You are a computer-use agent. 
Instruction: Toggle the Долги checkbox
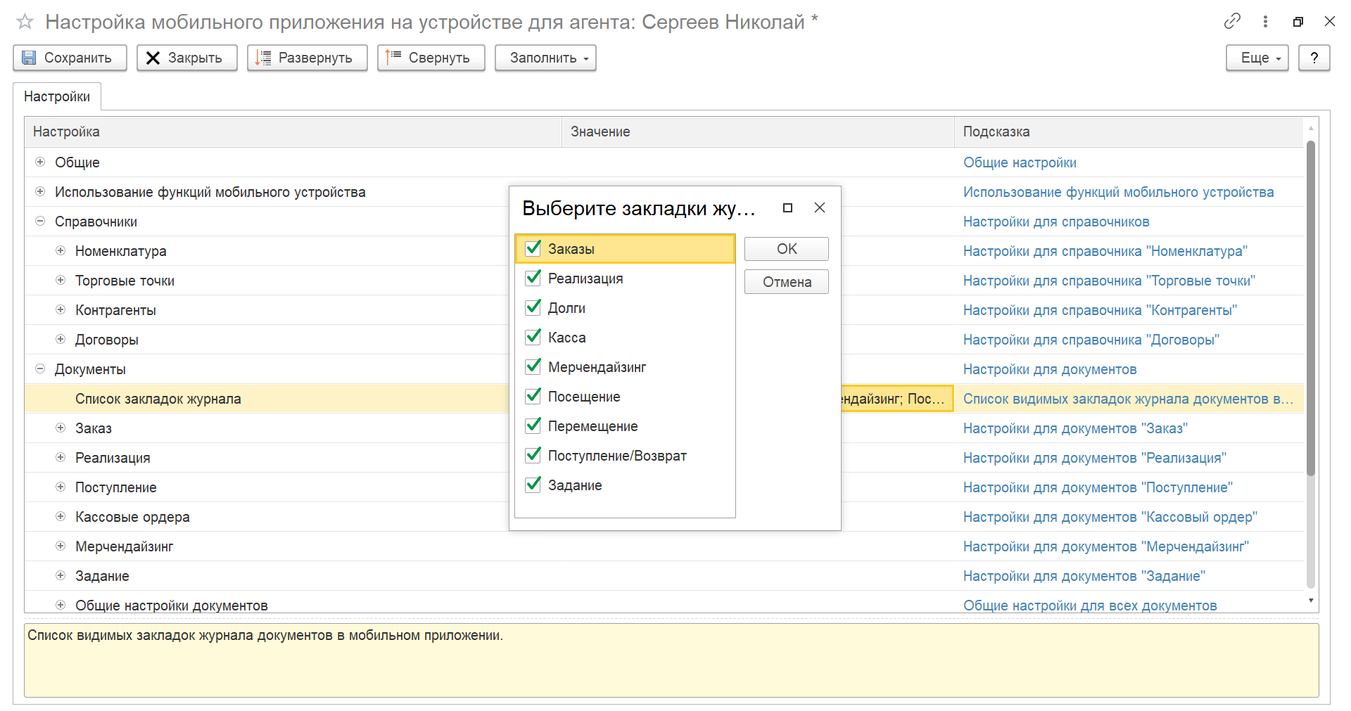(x=533, y=307)
